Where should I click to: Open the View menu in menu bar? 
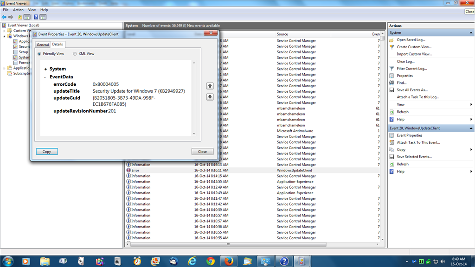32,10
